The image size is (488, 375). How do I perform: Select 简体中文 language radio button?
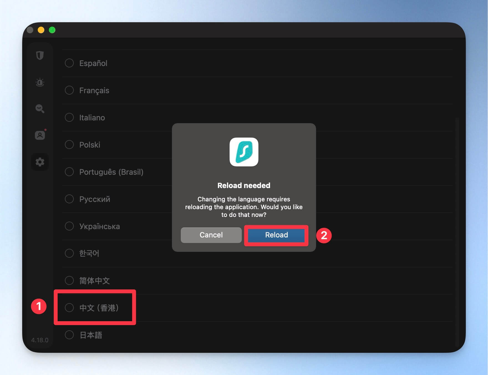coord(69,280)
